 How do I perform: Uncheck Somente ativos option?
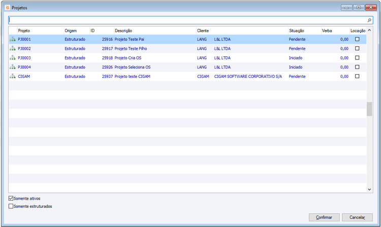[11, 199]
